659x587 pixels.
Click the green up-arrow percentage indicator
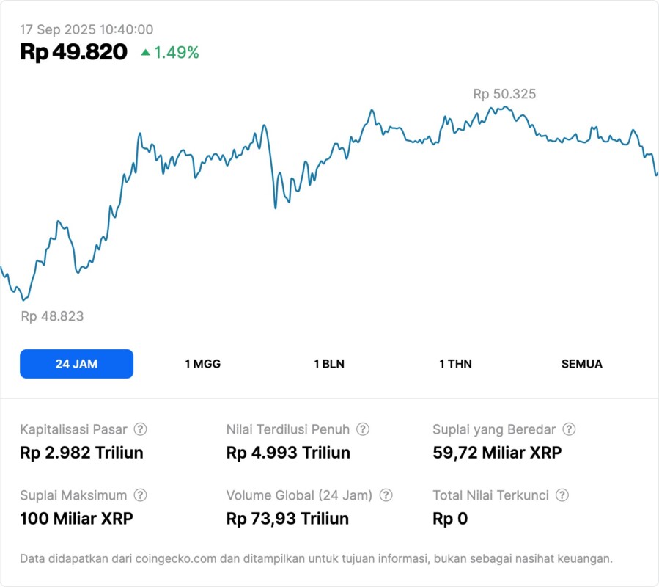pos(169,53)
